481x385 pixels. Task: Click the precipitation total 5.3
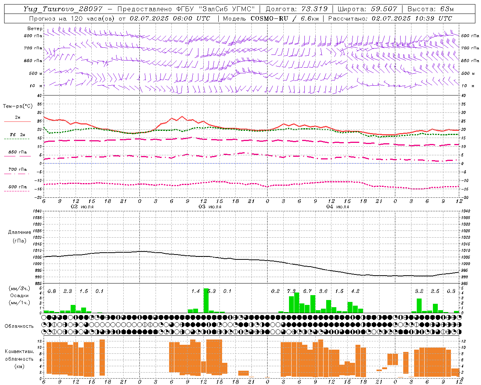pyautogui.click(x=212, y=291)
